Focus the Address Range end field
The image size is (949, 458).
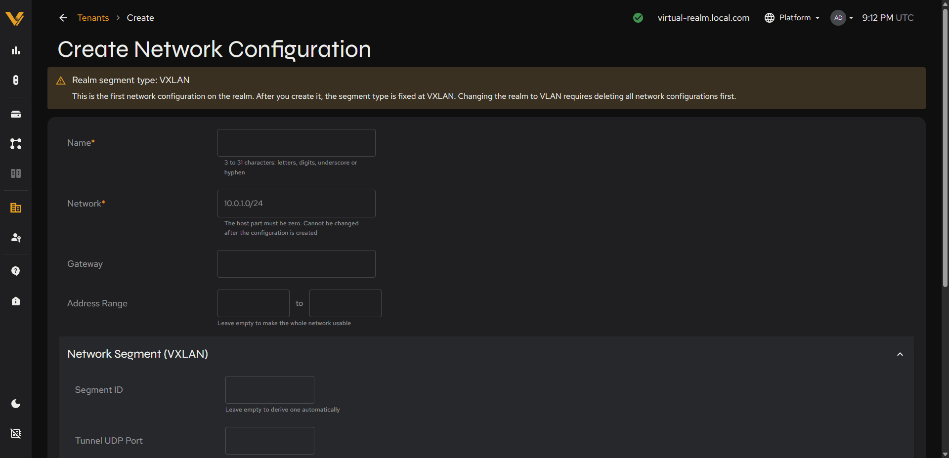[345, 303]
